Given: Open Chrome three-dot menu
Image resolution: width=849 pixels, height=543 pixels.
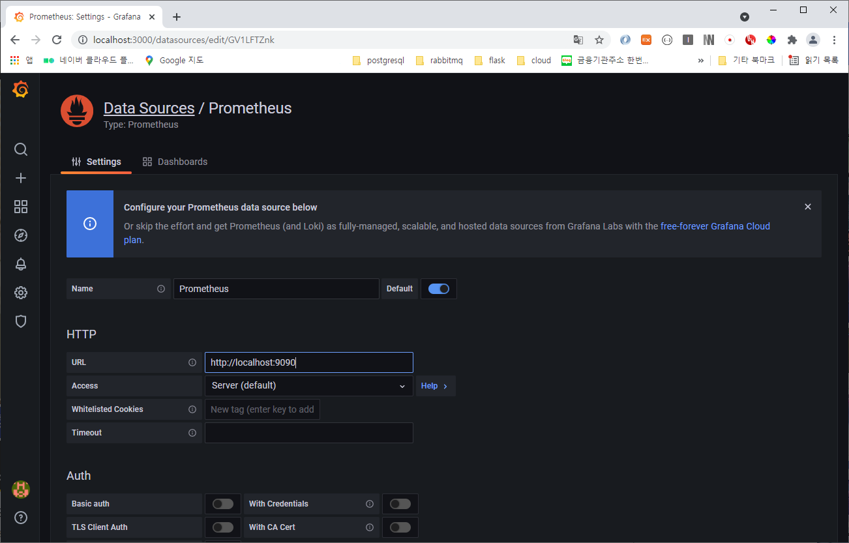Looking at the screenshot, I should (834, 40).
